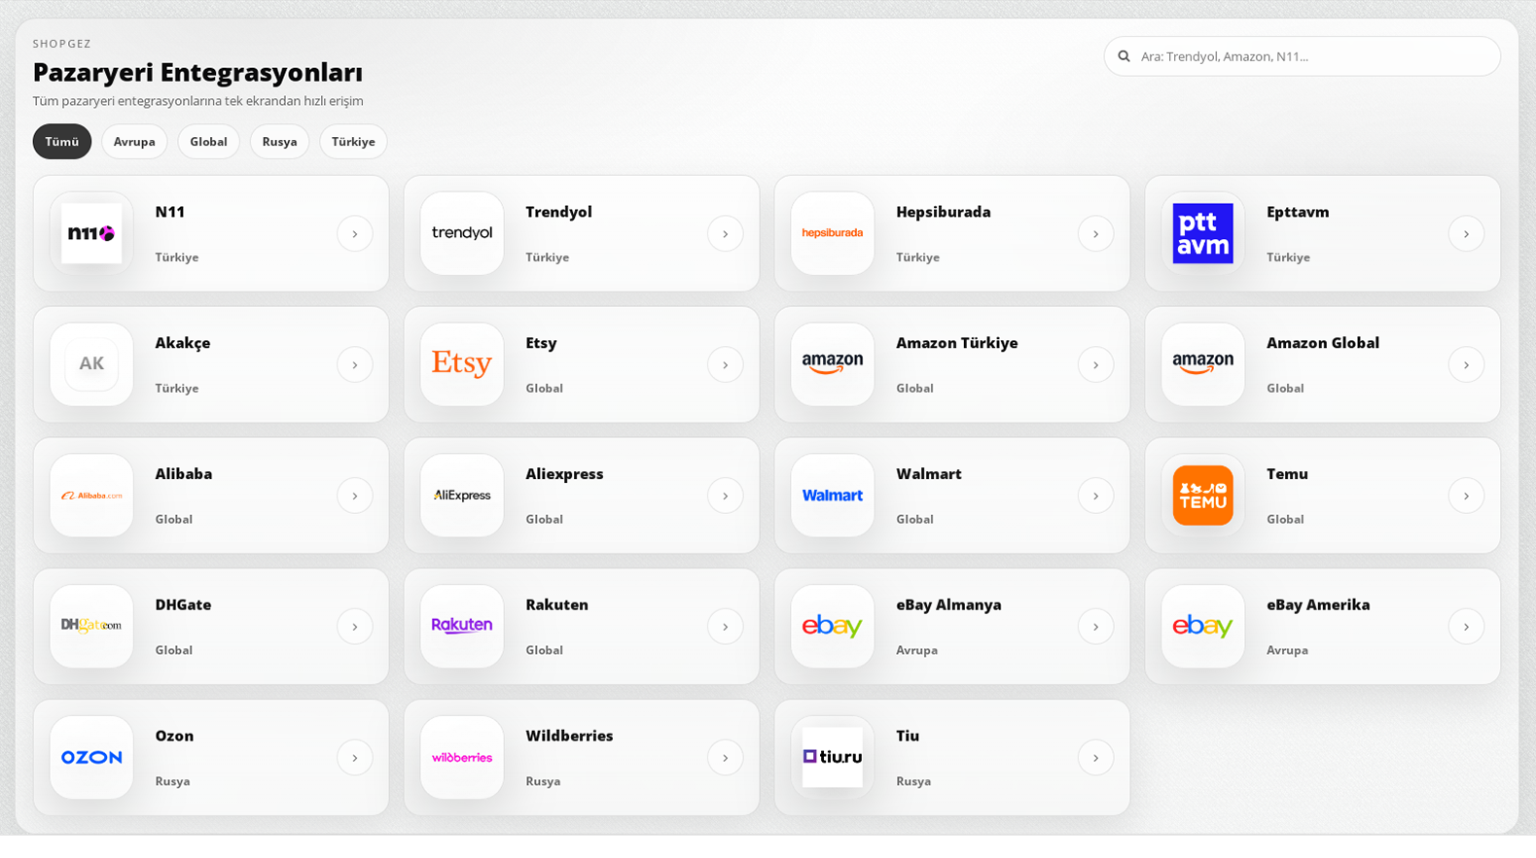This screenshot has height=858, width=1536.
Task: Open Wildberries via its chevron arrow
Action: (x=726, y=758)
